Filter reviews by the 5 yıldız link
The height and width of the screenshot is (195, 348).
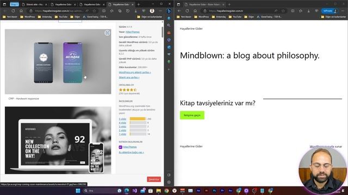(122, 119)
